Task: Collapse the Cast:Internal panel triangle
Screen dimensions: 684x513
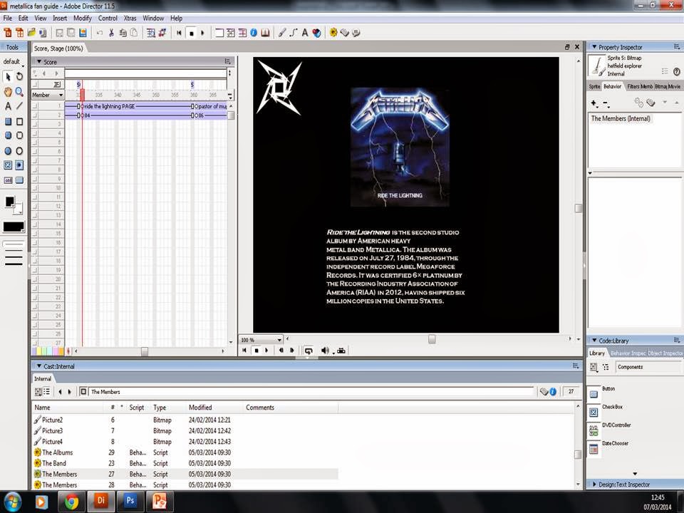Action: click(x=38, y=366)
